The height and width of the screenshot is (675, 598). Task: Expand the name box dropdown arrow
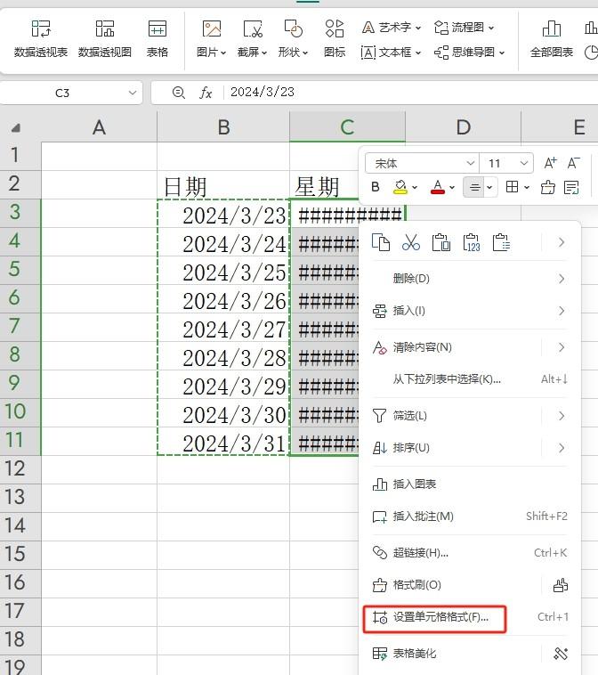click(x=133, y=93)
